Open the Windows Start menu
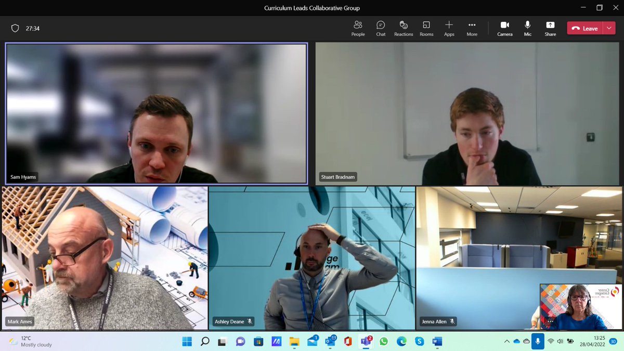The image size is (624, 351). click(x=187, y=341)
